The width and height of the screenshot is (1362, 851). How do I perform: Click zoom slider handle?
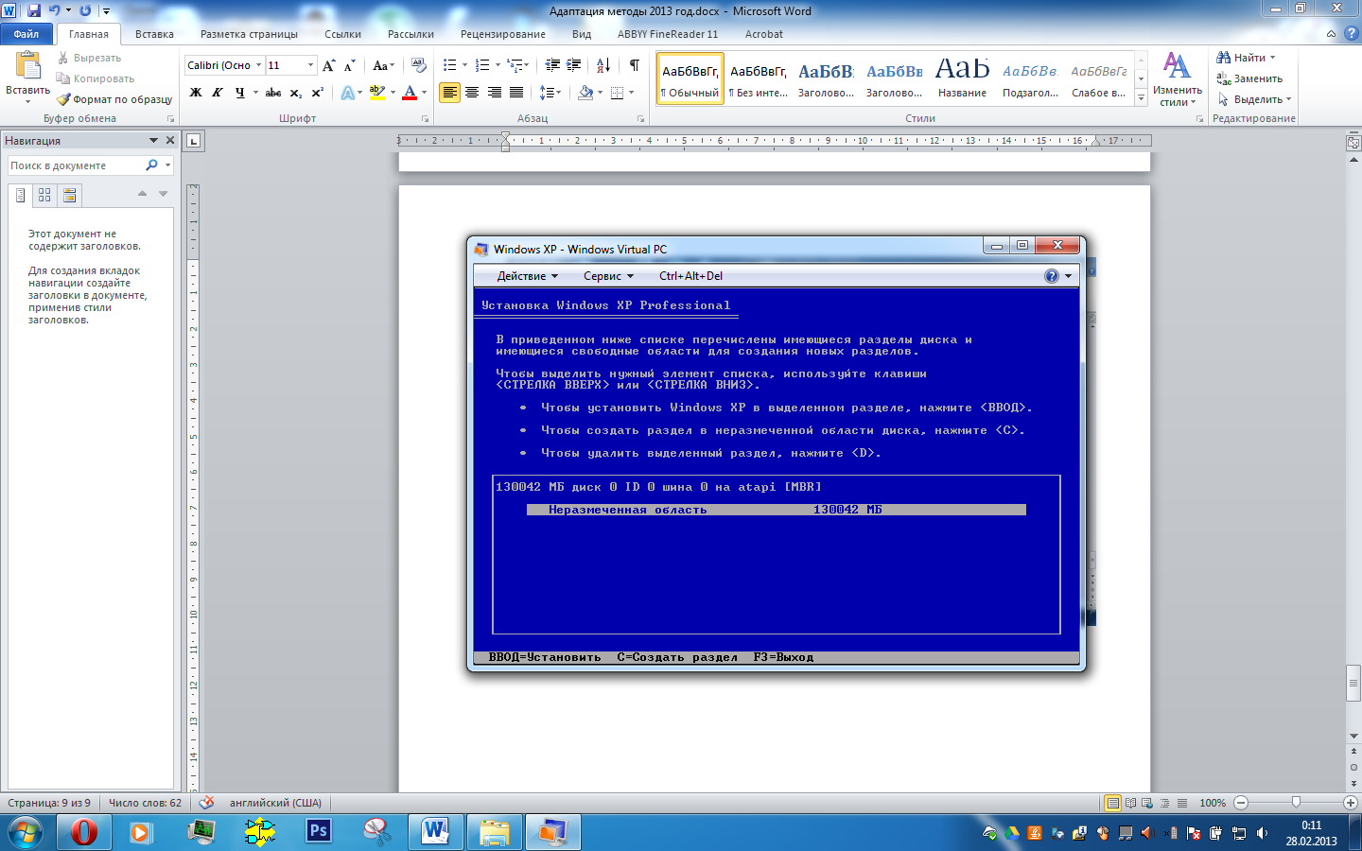coord(1296,803)
